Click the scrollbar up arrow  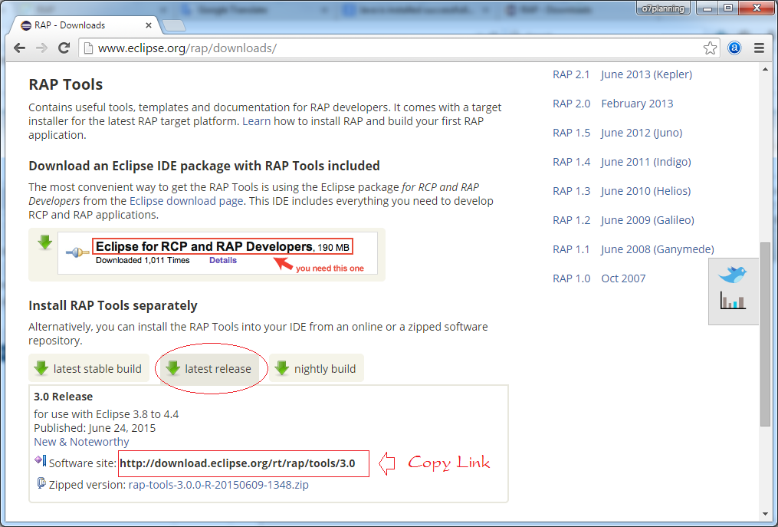click(x=765, y=70)
